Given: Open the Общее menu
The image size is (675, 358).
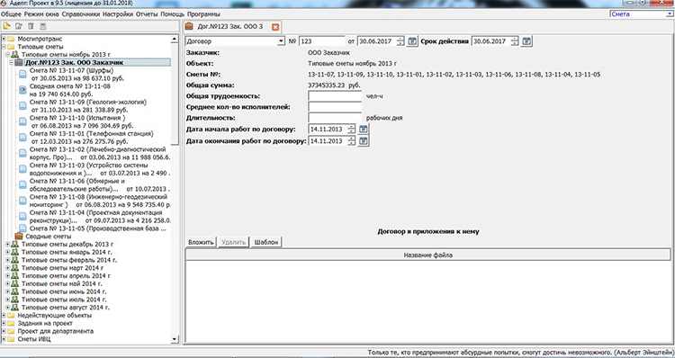Looking at the screenshot, I should click(11, 14).
